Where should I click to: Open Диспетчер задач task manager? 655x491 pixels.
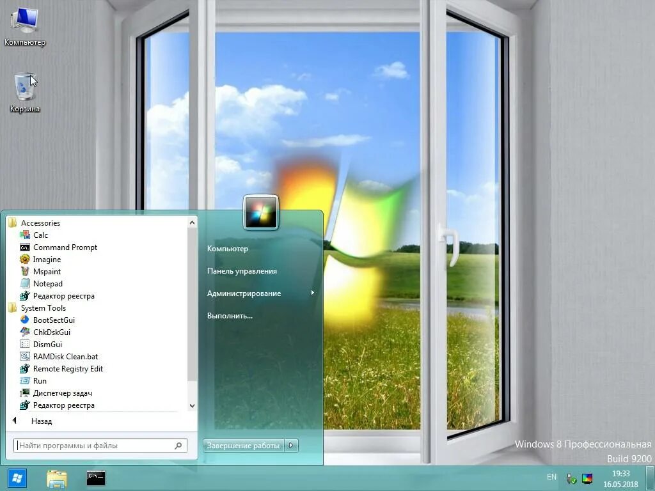(x=62, y=393)
